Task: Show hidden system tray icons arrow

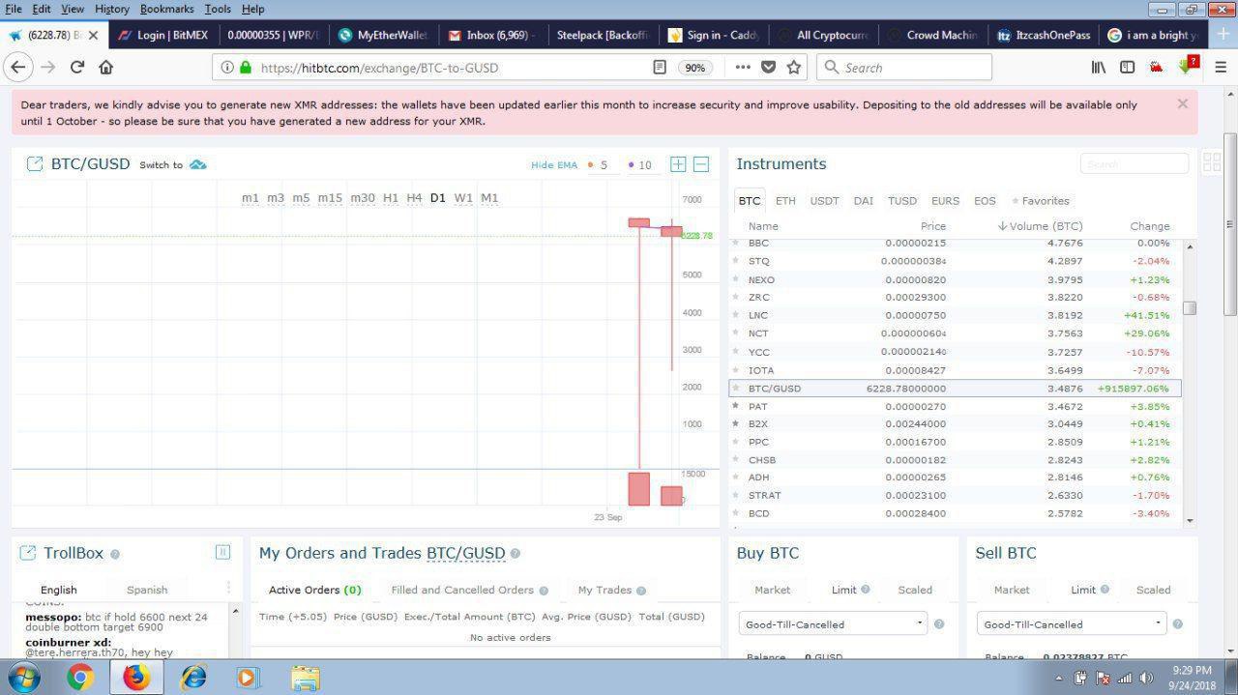Action: point(1058,679)
